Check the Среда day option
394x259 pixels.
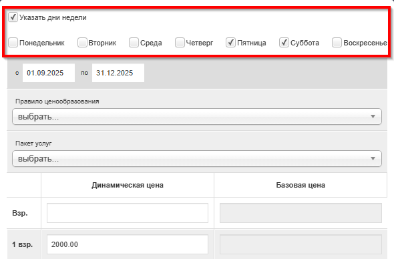point(134,43)
